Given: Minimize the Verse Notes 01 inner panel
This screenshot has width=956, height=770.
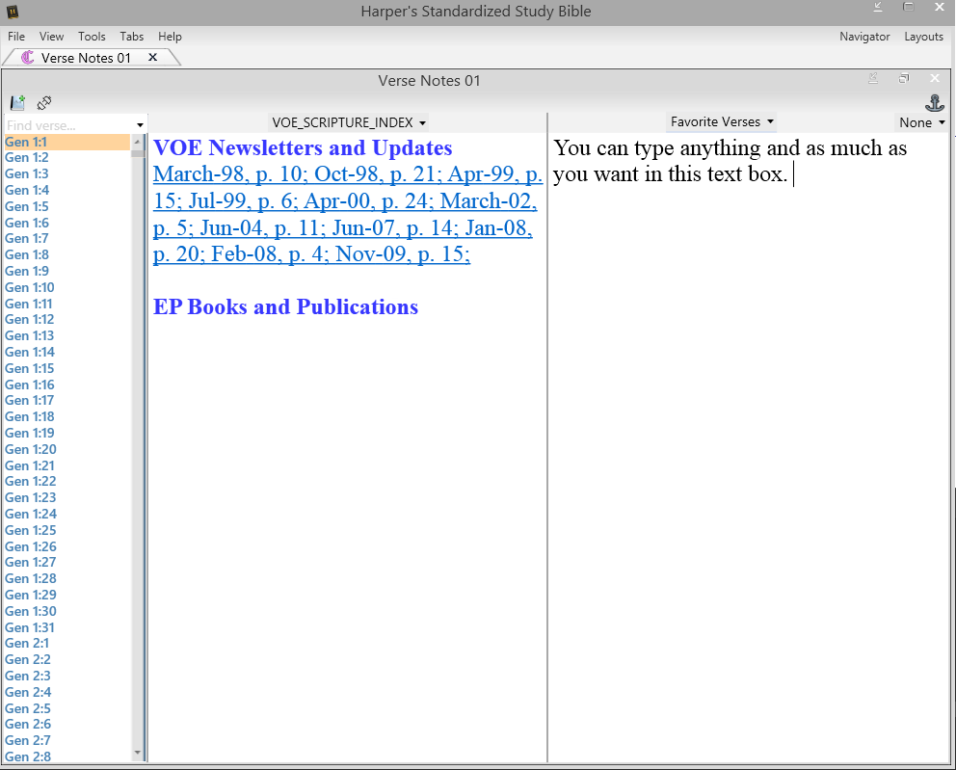Looking at the screenshot, I should [x=873, y=78].
